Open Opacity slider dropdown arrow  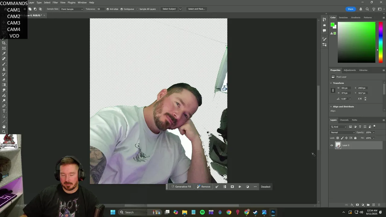374,132
